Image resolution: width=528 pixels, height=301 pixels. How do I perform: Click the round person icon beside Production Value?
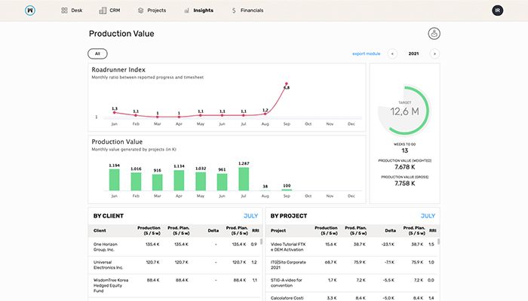(434, 34)
